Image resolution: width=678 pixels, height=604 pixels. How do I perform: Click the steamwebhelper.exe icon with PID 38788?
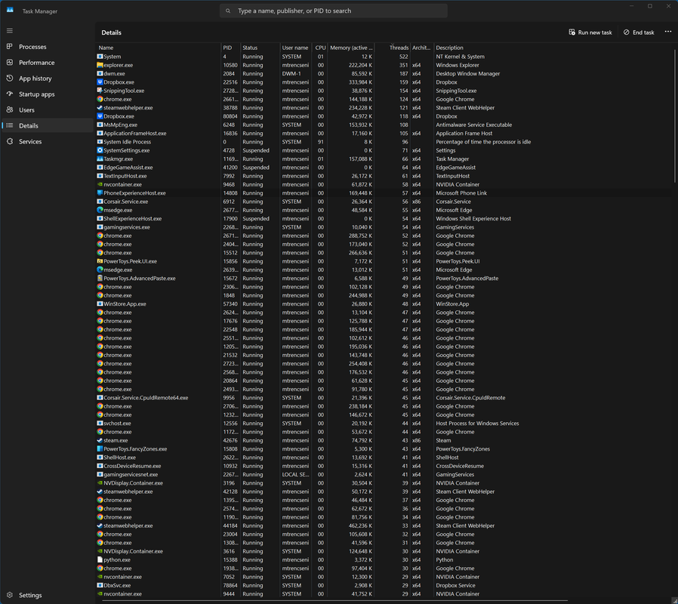pyautogui.click(x=100, y=108)
